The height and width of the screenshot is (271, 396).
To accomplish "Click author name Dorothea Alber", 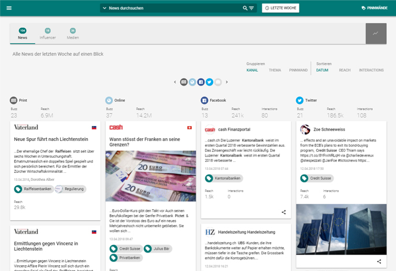I will tap(42, 180).
